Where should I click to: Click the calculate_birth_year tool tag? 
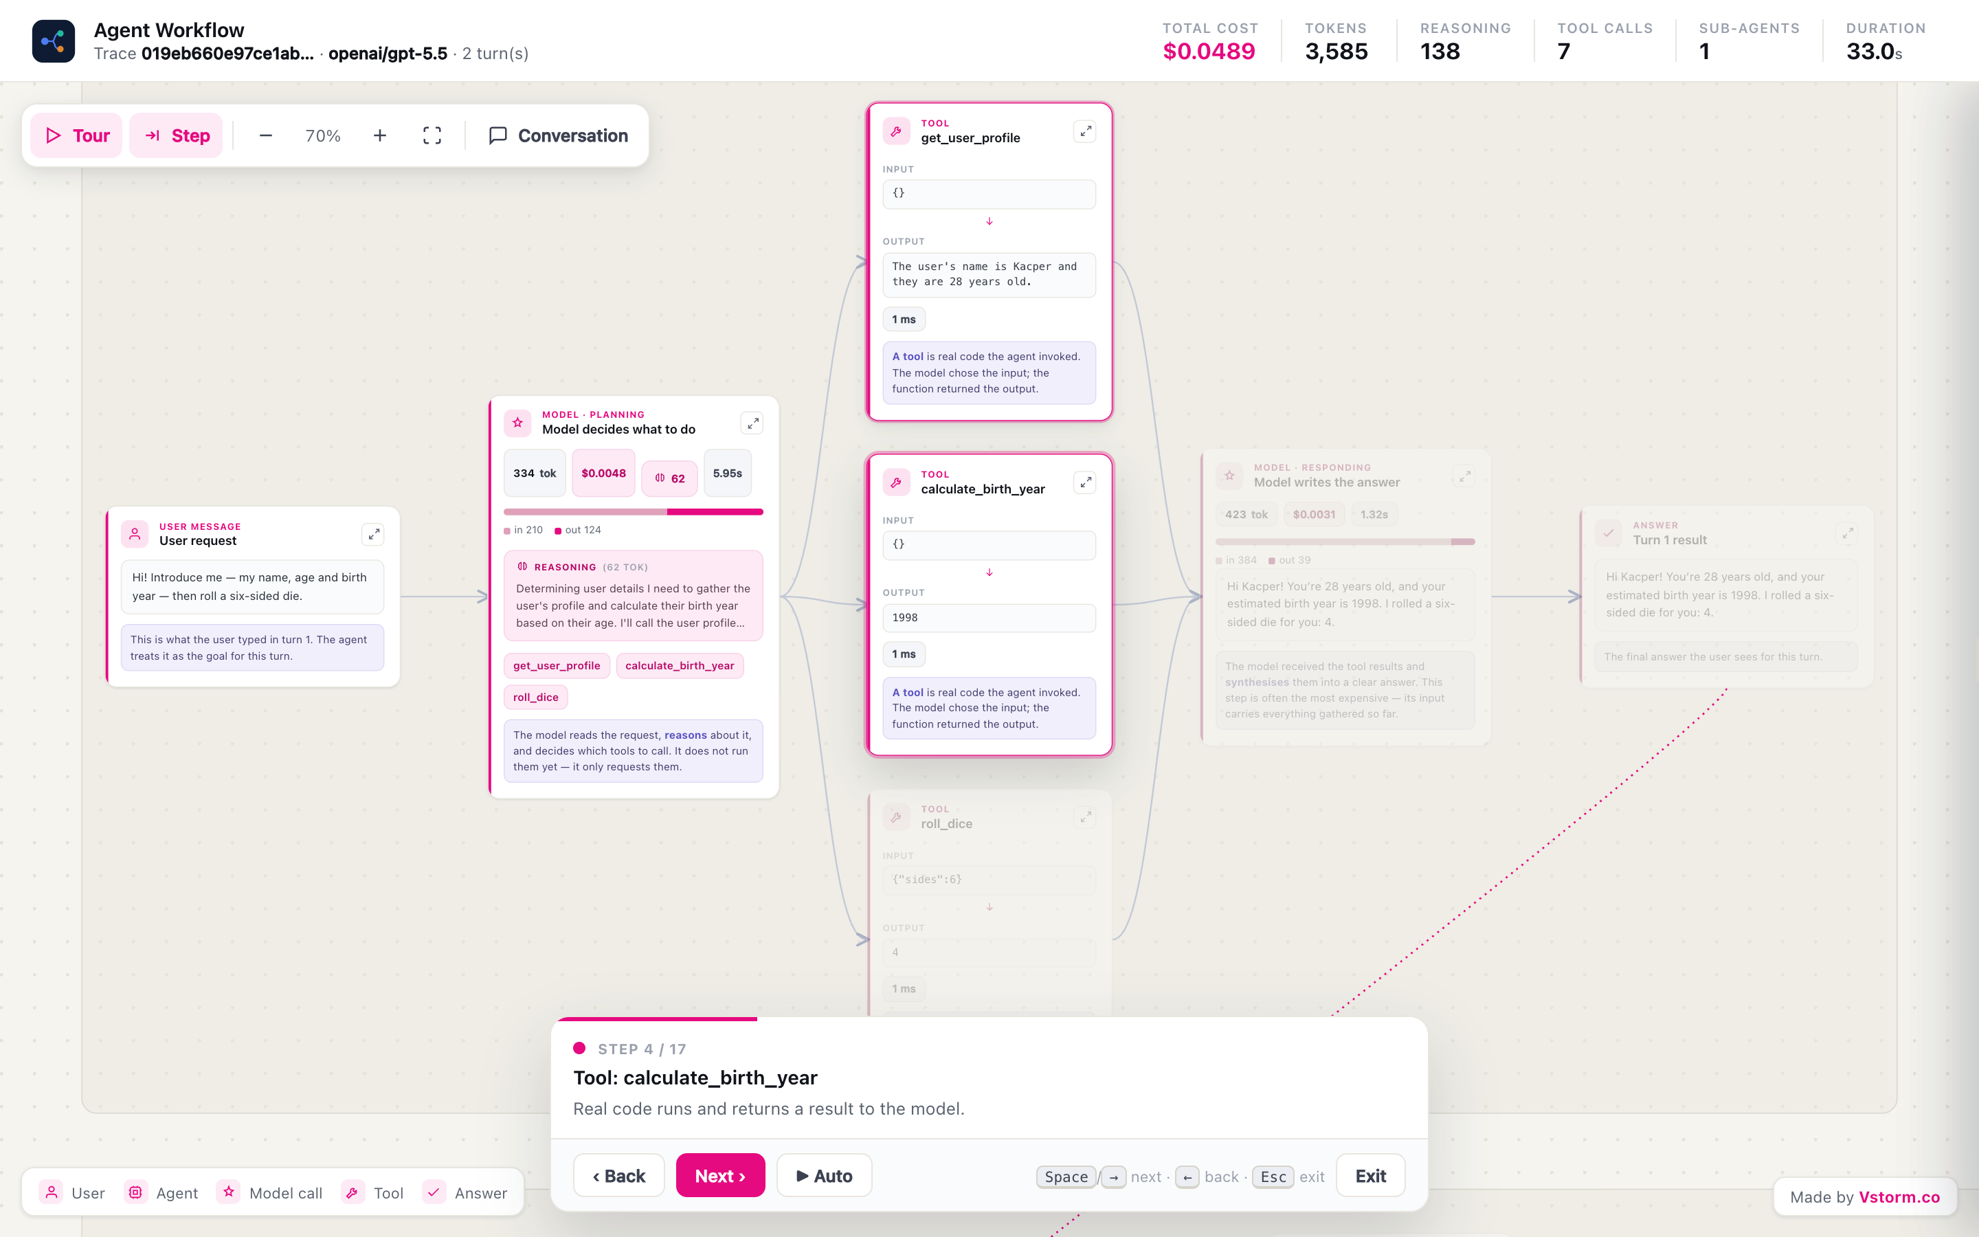tap(680, 666)
